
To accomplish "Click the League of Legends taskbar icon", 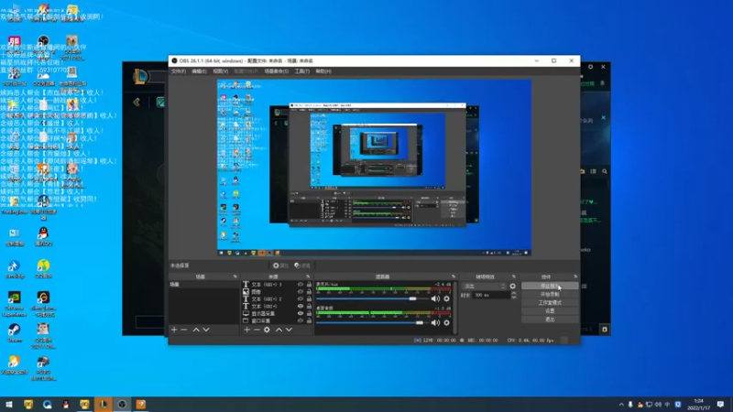I will click(104, 404).
